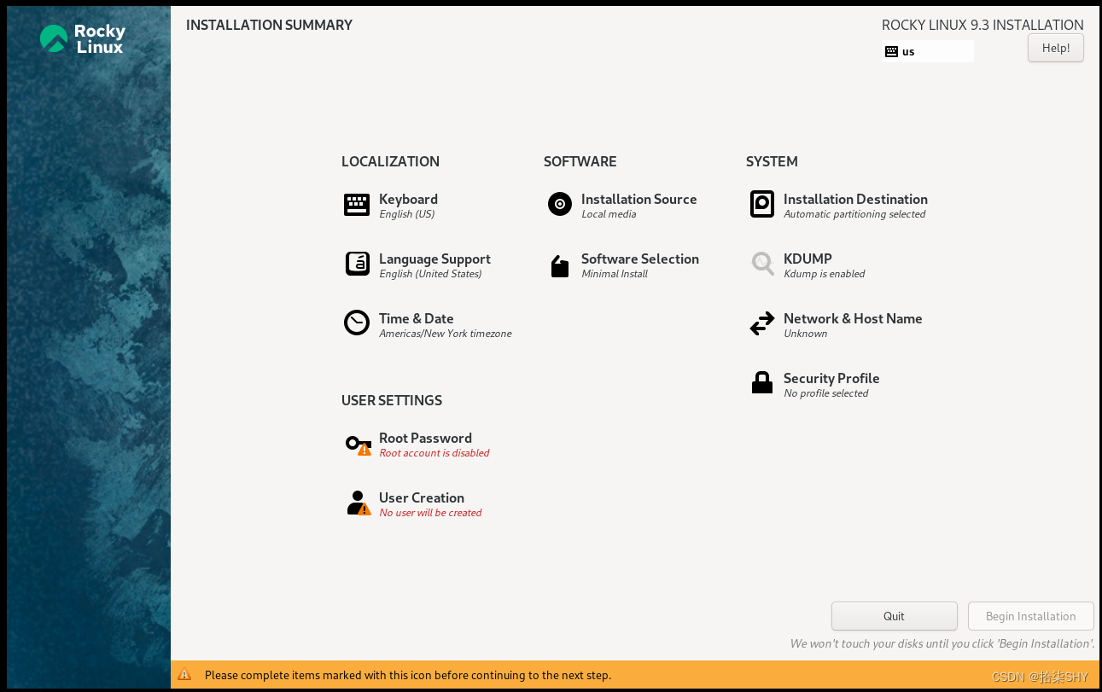Click 'Local media' text
This screenshot has height=692, width=1102.
tap(609, 214)
